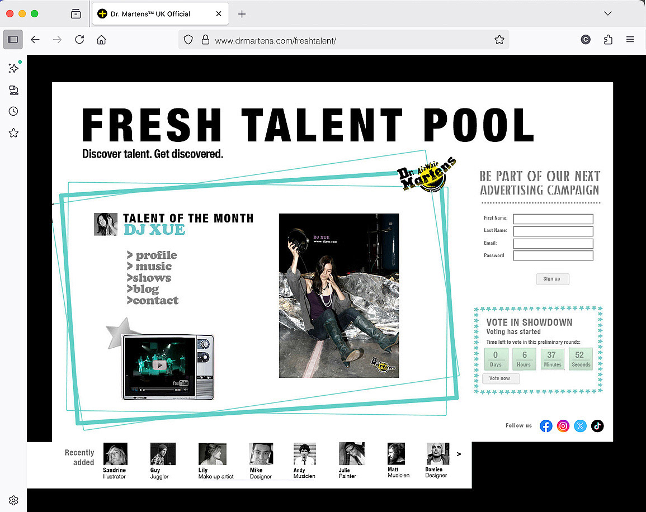The width and height of the screenshot is (646, 512).
Task: Focus the Last Name field
Action: click(x=553, y=231)
